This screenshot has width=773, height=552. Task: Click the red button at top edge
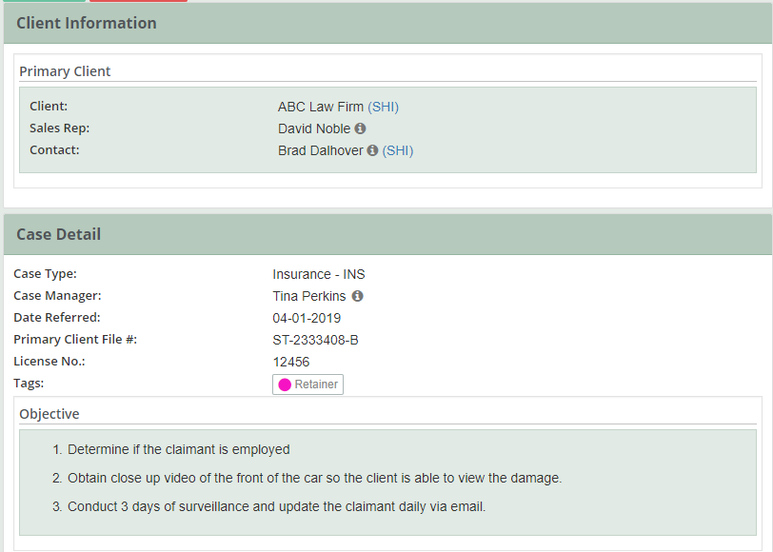click(139, 1)
